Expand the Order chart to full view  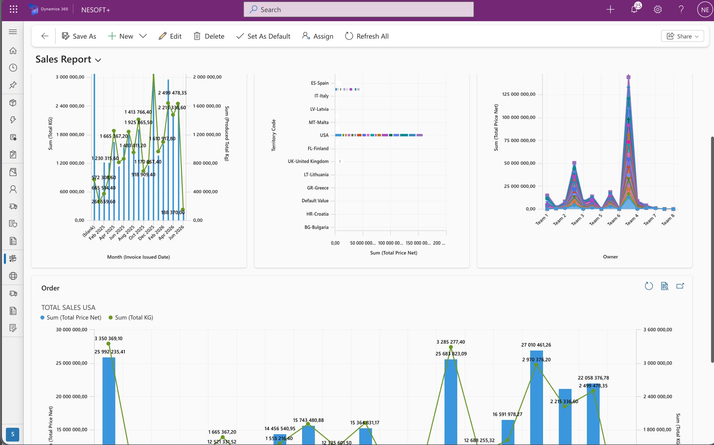coord(680,286)
